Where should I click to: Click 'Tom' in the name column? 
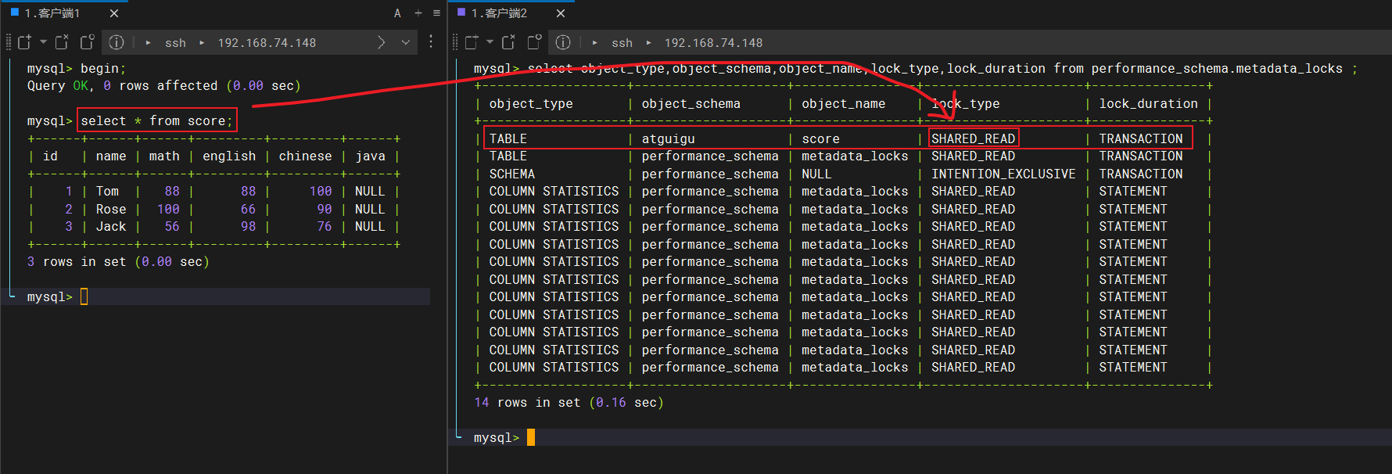coord(107,191)
